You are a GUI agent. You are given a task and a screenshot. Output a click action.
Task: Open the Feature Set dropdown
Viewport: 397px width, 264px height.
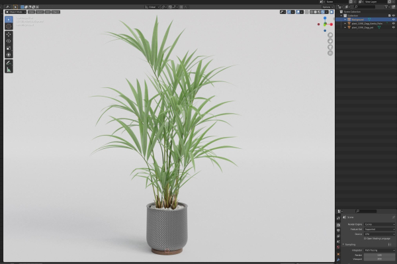380,230
